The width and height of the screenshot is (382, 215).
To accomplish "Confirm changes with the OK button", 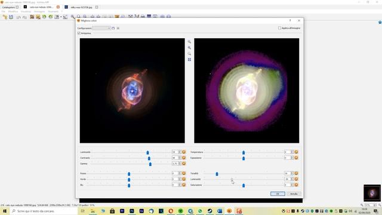I will [x=278, y=193].
